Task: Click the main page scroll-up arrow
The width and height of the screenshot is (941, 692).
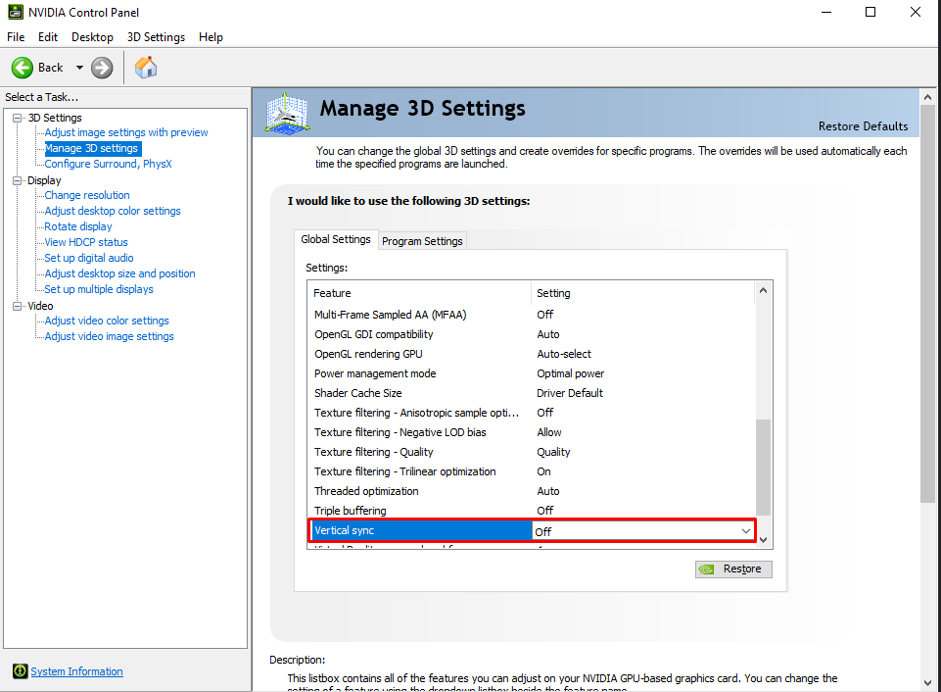Action: pyautogui.click(x=928, y=97)
